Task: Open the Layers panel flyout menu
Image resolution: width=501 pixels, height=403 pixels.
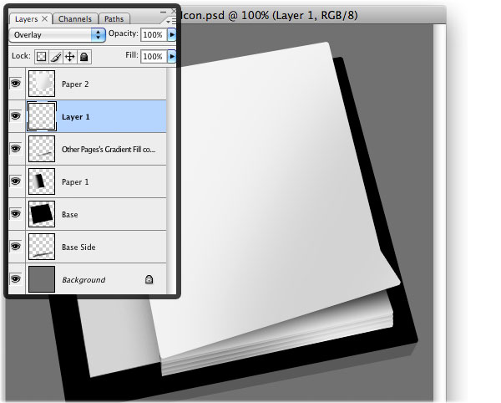Action: click(171, 21)
